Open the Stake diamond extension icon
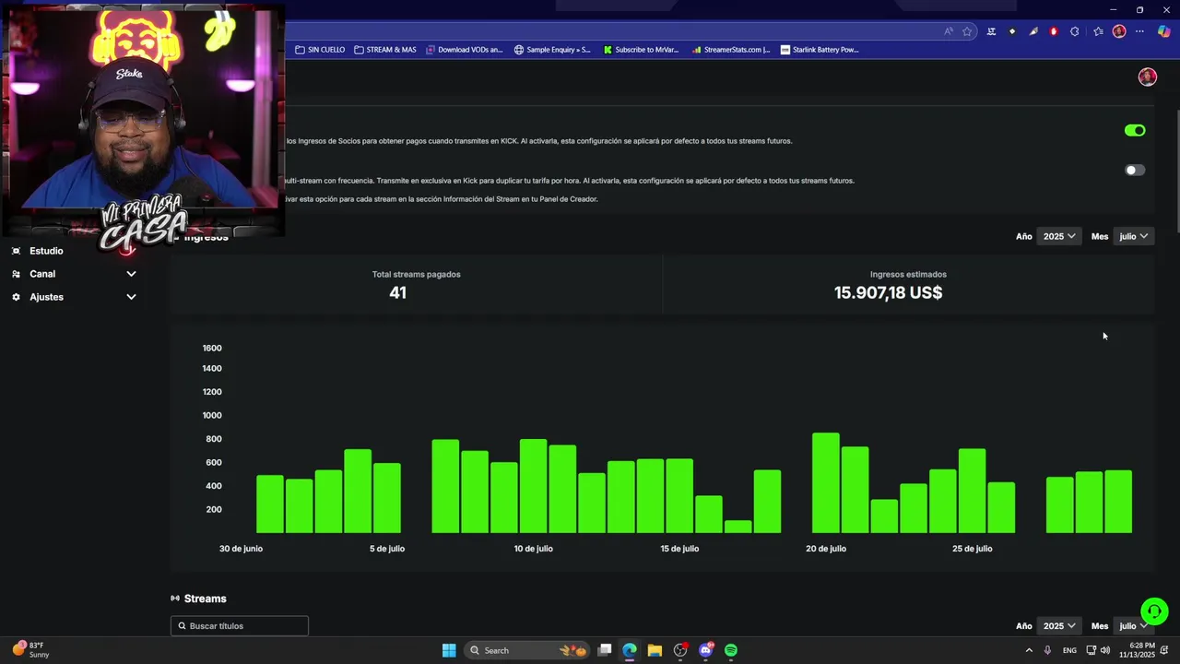 1012,31
